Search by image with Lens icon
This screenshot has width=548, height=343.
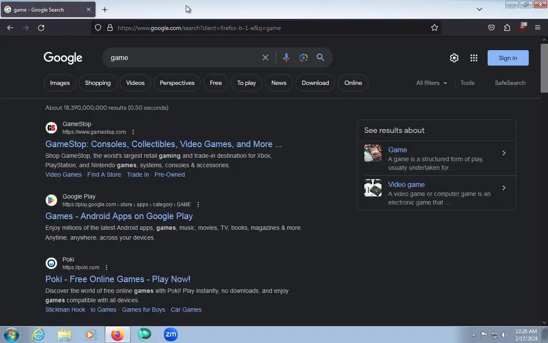(304, 57)
